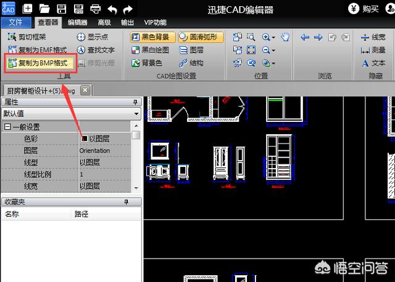Viewport: 395px width, 282px height.
Task: Open the 文件 menu
Action: pyautogui.click(x=15, y=22)
